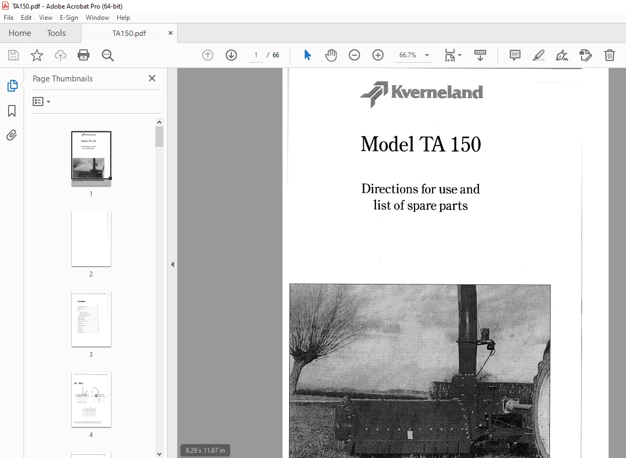The width and height of the screenshot is (626, 458).
Task: Close the Page Thumbnails panel
Action: [152, 78]
